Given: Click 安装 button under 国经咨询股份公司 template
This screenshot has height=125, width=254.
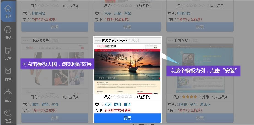Looking at the screenshot, I should pyautogui.click(x=127, y=118).
